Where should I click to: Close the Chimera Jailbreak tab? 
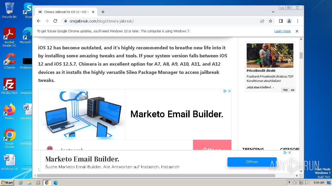point(93,12)
